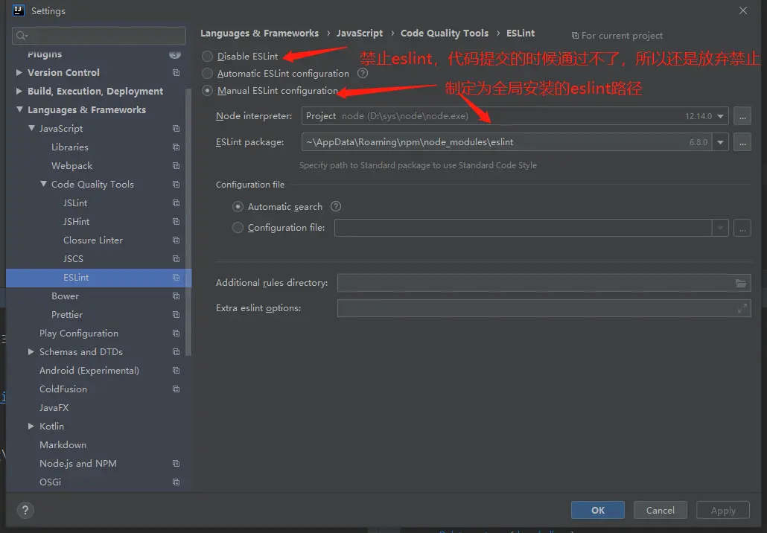Click the project-level icon beside Schemas and DTDs

pos(176,351)
